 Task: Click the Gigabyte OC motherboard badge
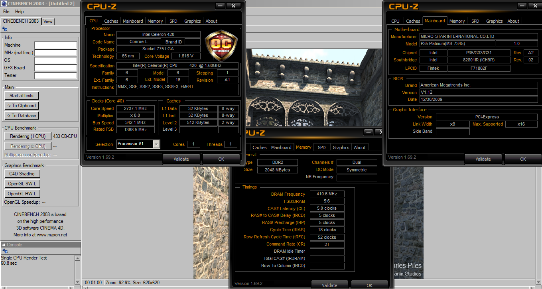221,46
